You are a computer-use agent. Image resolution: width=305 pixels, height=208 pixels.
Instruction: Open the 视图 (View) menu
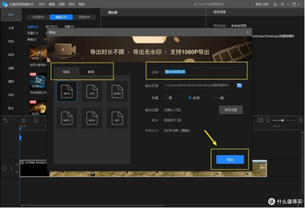coord(62,4)
